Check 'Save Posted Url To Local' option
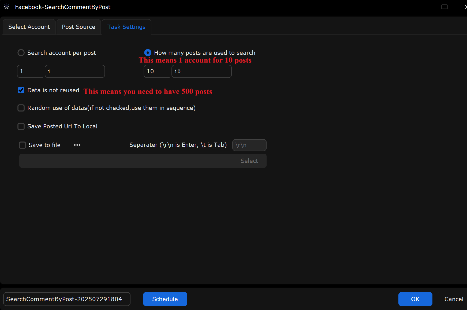 (x=21, y=126)
